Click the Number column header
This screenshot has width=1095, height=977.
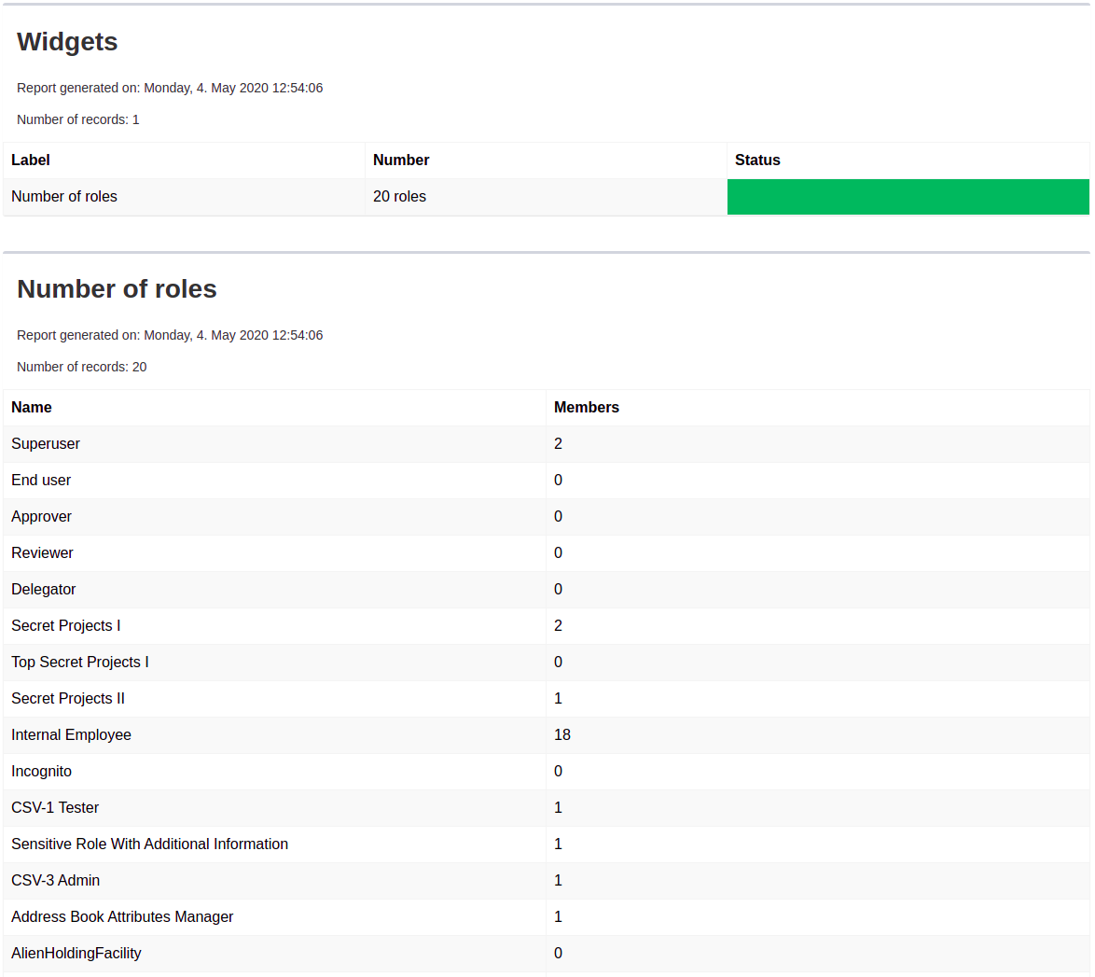(401, 161)
